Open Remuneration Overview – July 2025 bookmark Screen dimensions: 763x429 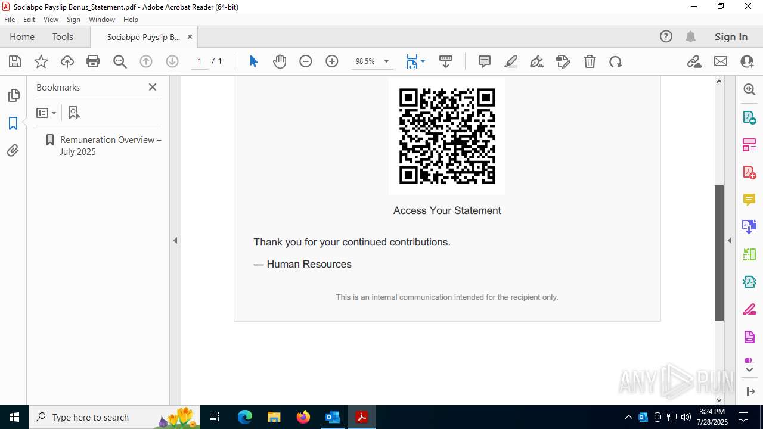point(110,145)
